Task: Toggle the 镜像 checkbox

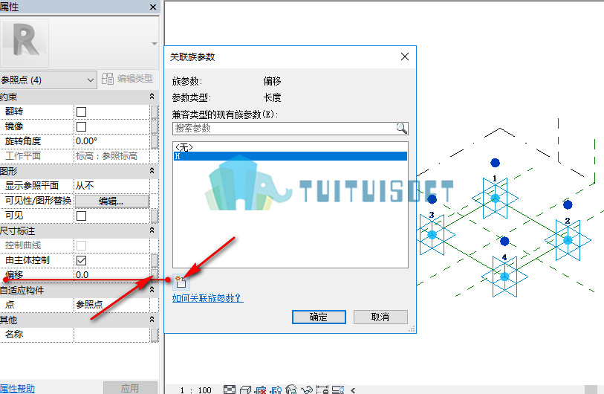Action: point(81,126)
